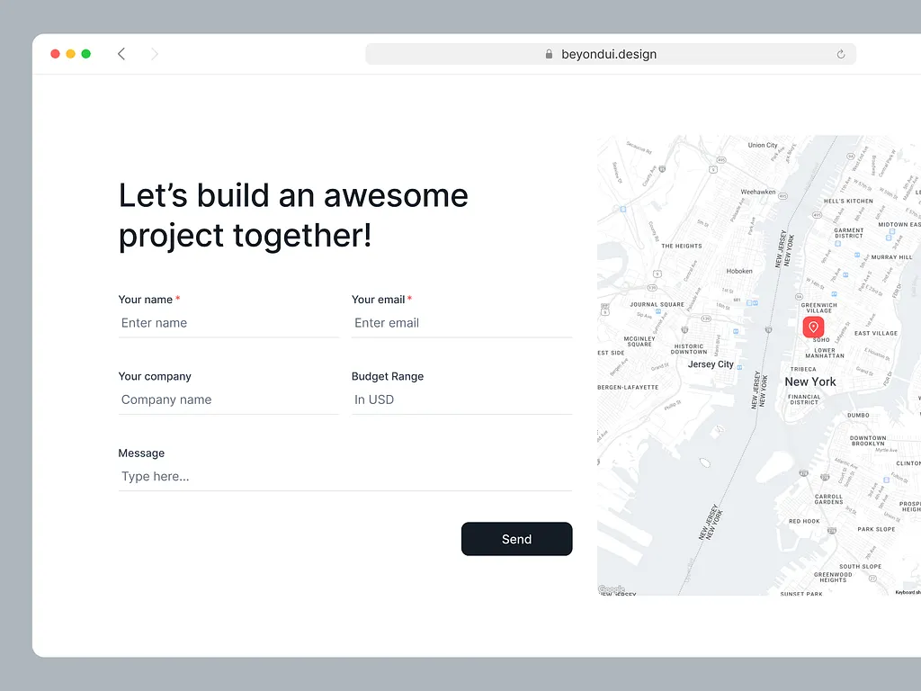Open the map's Keyboard shortcuts link
921x691 pixels.
pyautogui.click(x=907, y=592)
